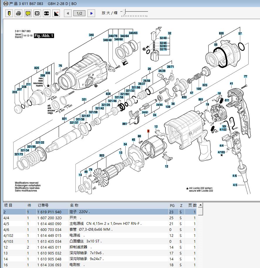Select order number 1 607 200 32D
260x268 pixels.
click(x=50, y=218)
